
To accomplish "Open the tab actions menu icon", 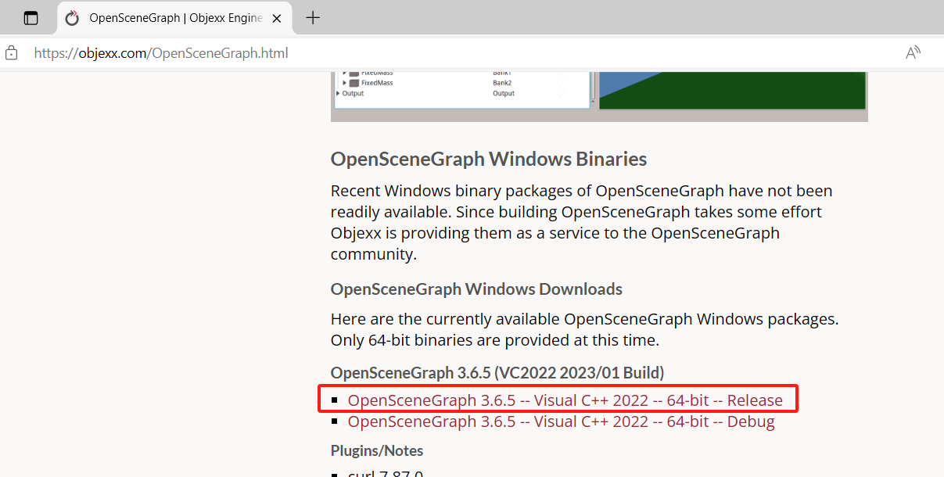I will pyautogui.click(x=31, y=18).
